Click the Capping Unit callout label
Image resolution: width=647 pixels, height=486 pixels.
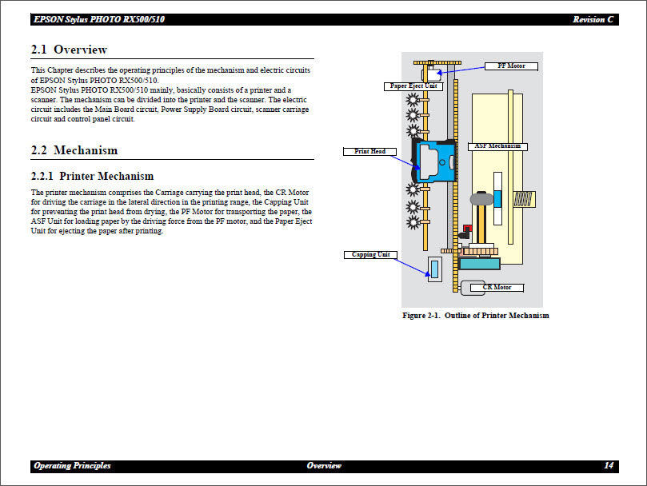[369, 254]
